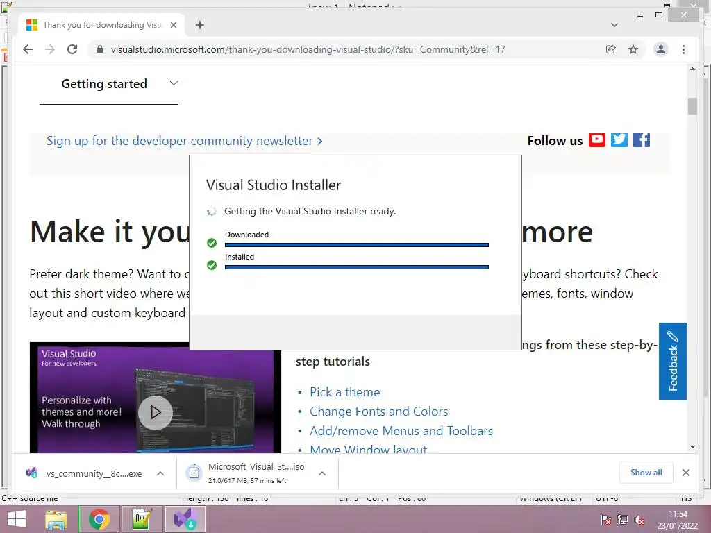Go back with the browser back arrow

pos(28,49)
